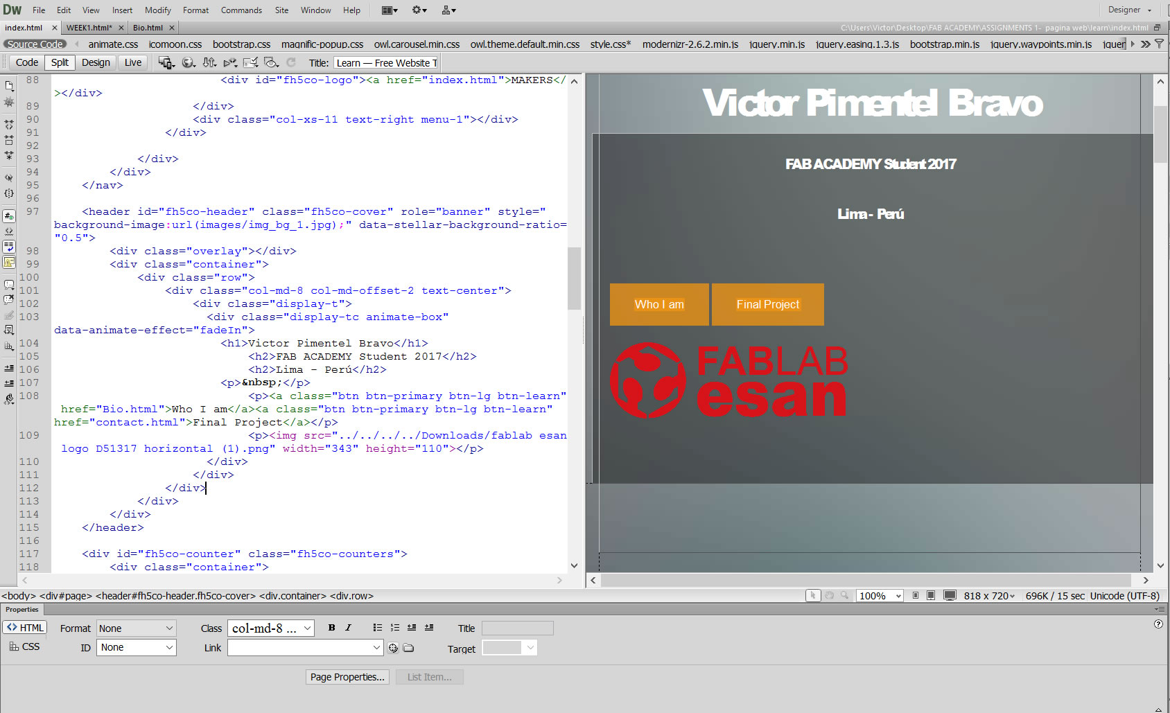Open the 818 x 720 window size menu

(x=989, y=596)
